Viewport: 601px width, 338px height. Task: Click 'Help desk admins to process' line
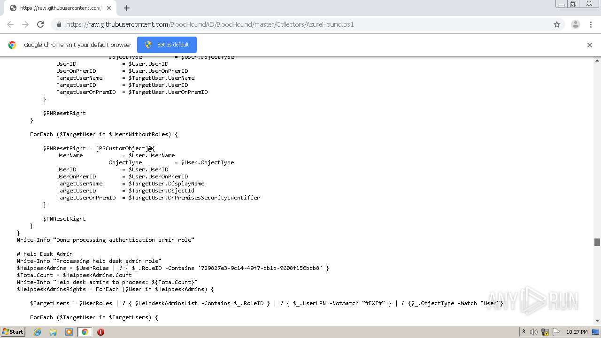tap(108, 282)
